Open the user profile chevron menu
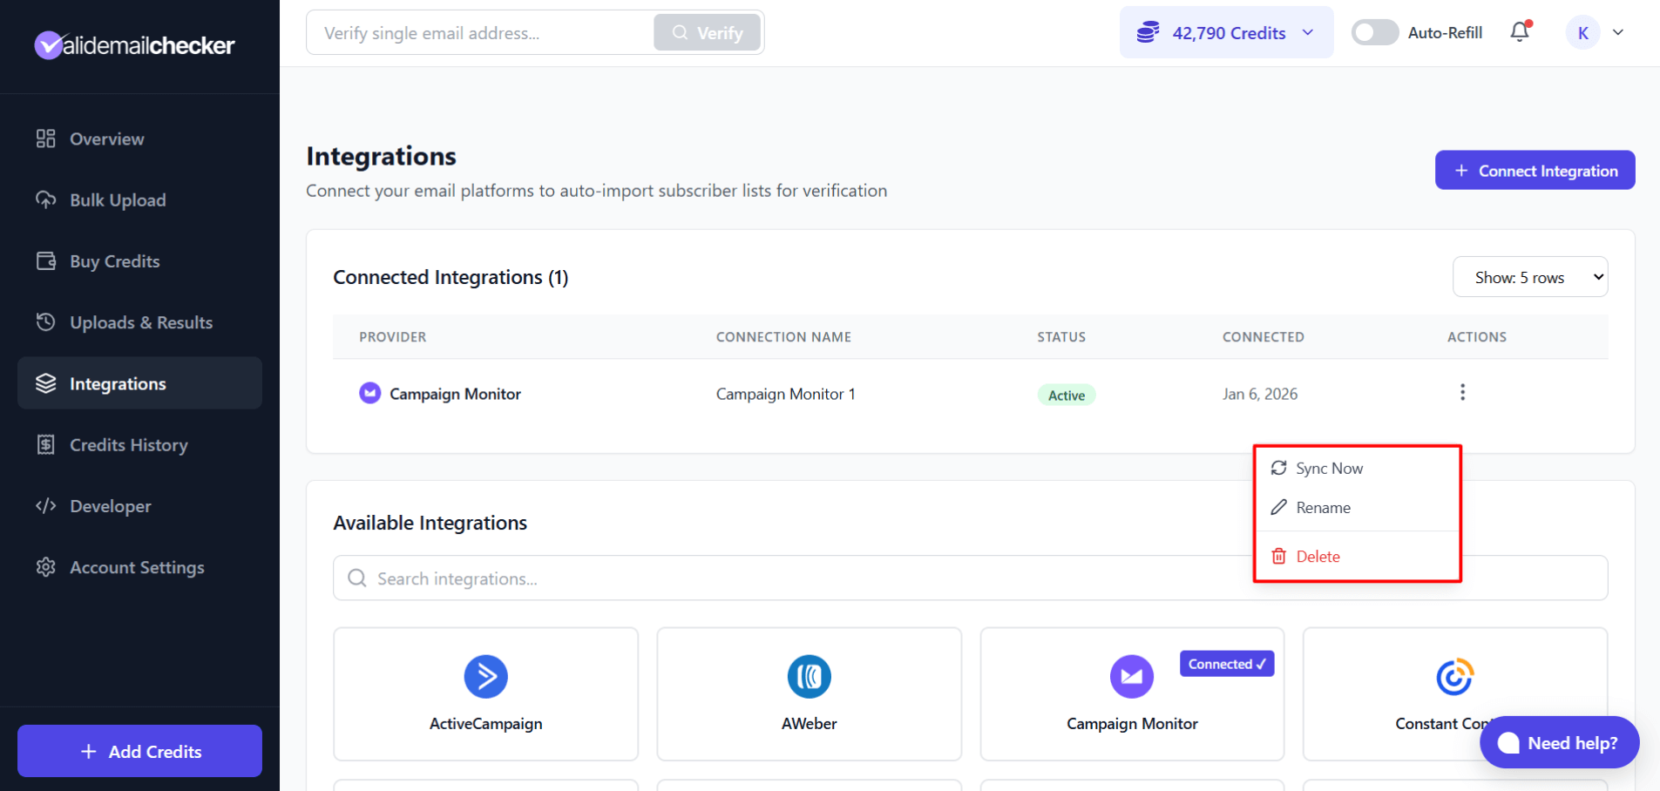 coord(1619,32)
